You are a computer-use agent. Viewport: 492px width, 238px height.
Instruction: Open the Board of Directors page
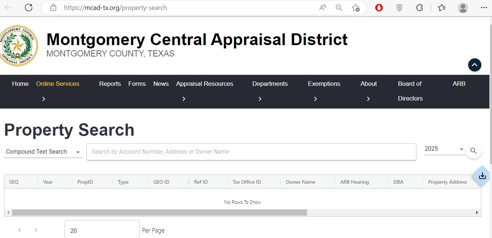[410, 91]
